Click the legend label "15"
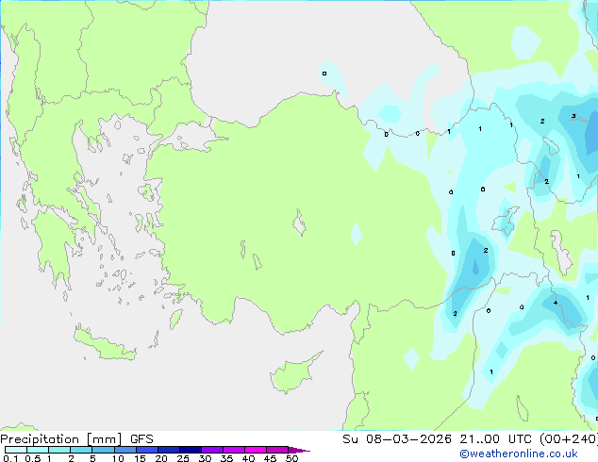This screenshot has height=462, width=598. point(140,458)
